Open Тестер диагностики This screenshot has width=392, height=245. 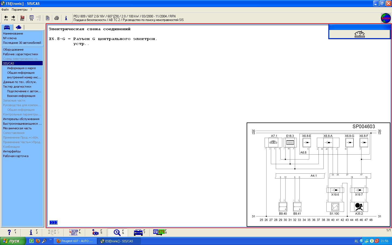(17, 87)
